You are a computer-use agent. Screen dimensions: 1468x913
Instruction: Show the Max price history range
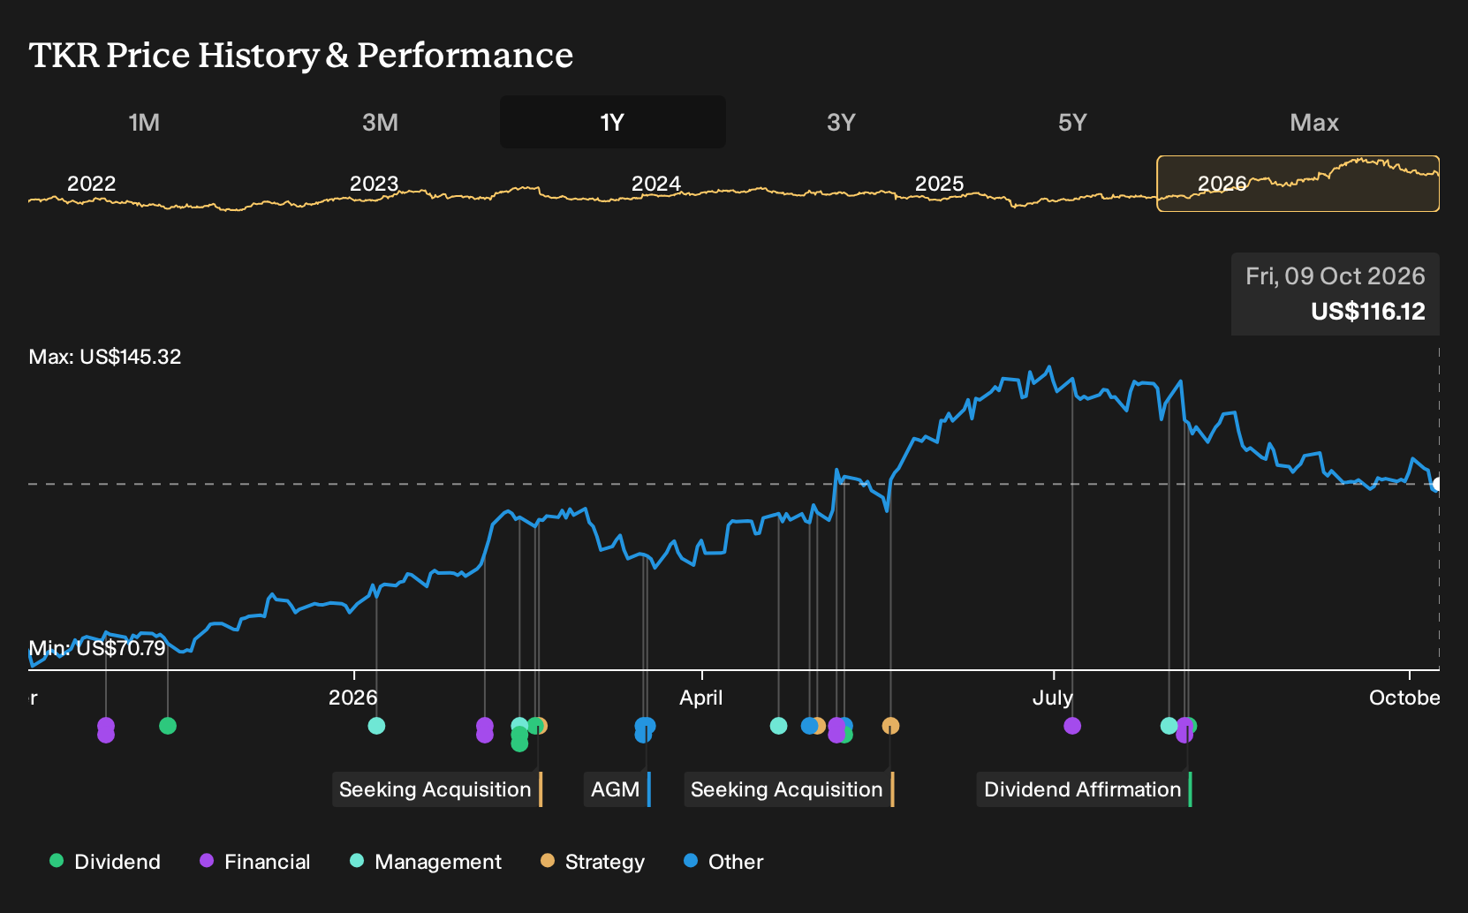pos(1314,122)
